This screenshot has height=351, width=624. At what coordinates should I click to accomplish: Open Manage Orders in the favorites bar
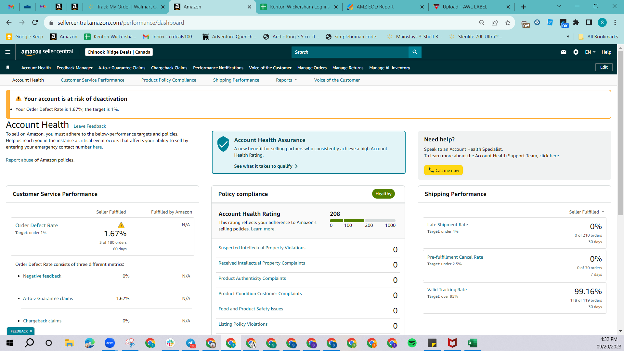pyautogui.click(x=312, y=68)
